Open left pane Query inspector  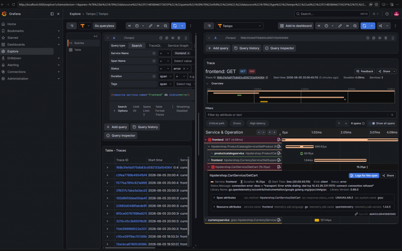coord(121,135)
